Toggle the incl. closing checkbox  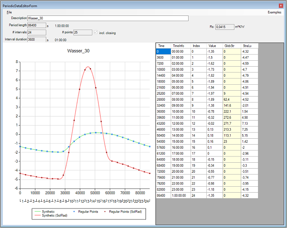coord(95,32)
